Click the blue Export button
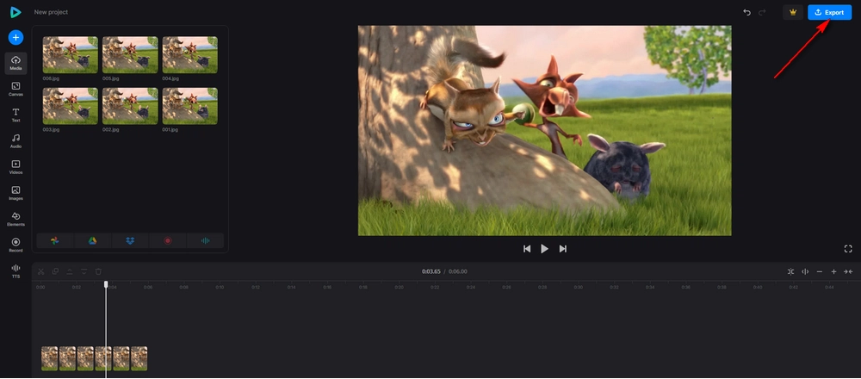 tap(829, 12)
